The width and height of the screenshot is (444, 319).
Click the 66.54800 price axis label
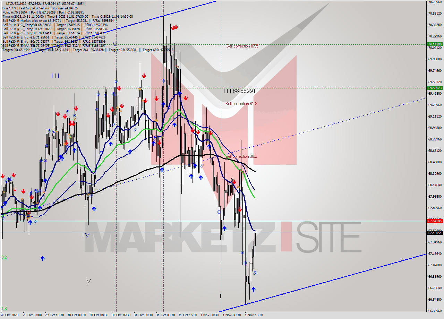tap(435, 300)
